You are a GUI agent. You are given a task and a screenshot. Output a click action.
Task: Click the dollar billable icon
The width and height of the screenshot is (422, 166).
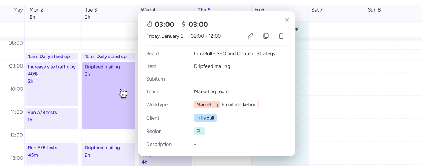tap(183, 24)
